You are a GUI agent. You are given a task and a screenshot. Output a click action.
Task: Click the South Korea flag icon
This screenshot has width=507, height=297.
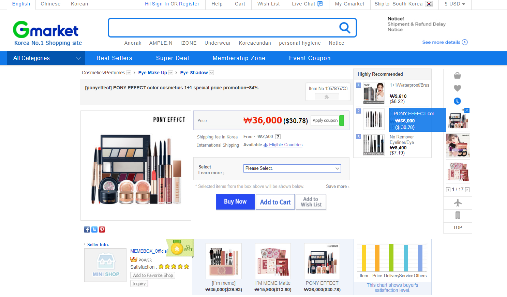(x=429, y=4)
